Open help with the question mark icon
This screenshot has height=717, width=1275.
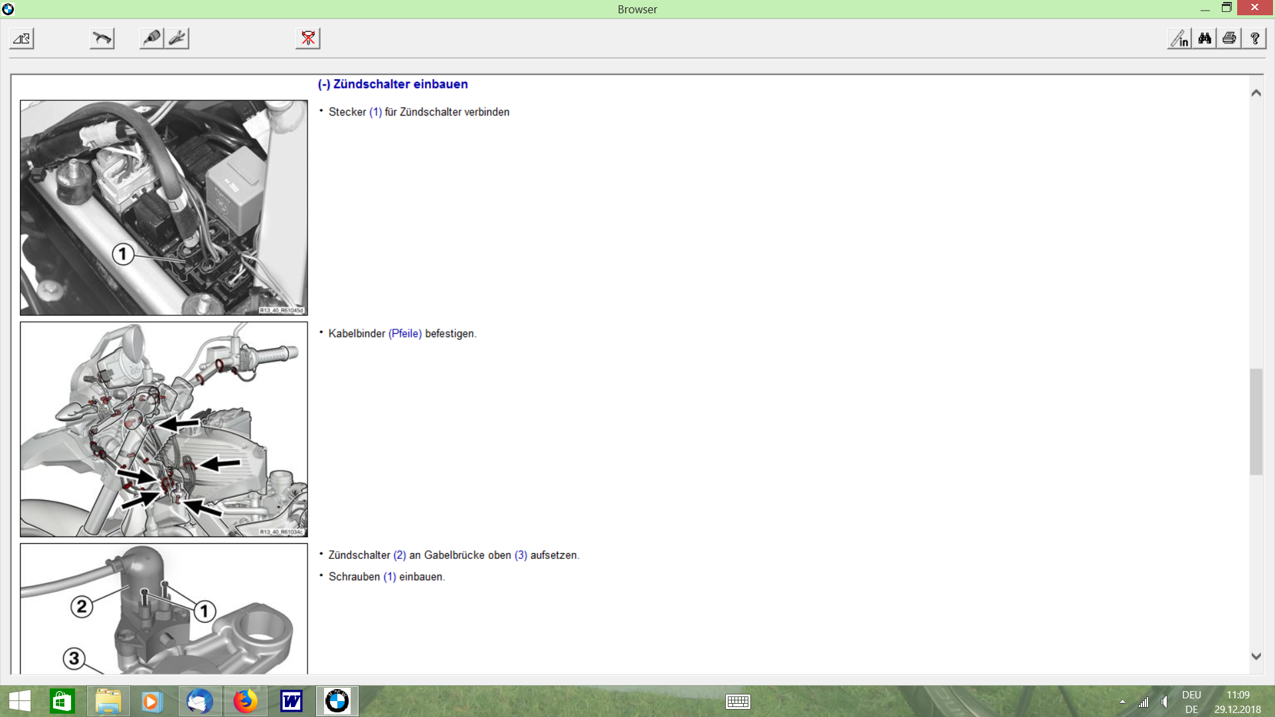(x=1254, y=39)
